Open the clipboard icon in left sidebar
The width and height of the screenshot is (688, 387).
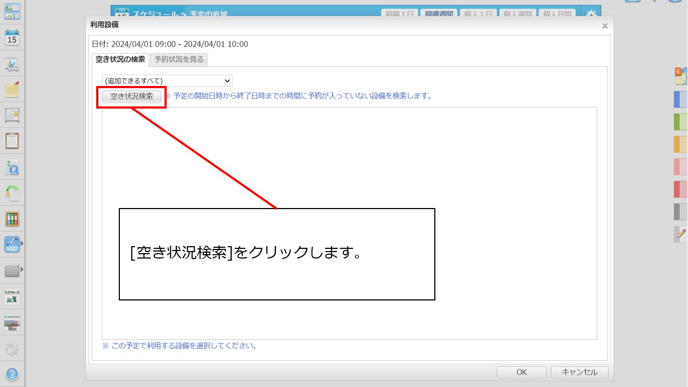pos(12,141)
